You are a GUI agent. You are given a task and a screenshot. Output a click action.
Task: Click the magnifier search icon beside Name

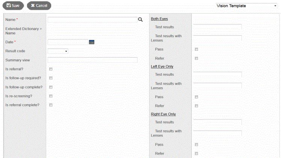coord(140,20)
